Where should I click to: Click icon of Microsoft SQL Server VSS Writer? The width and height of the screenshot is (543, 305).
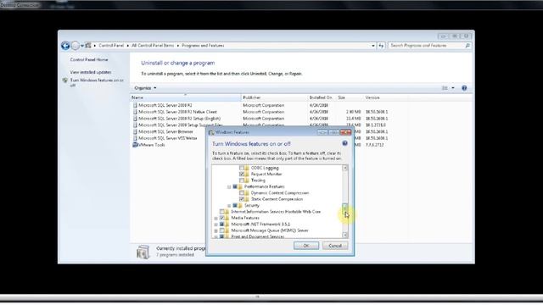[135, 138]
